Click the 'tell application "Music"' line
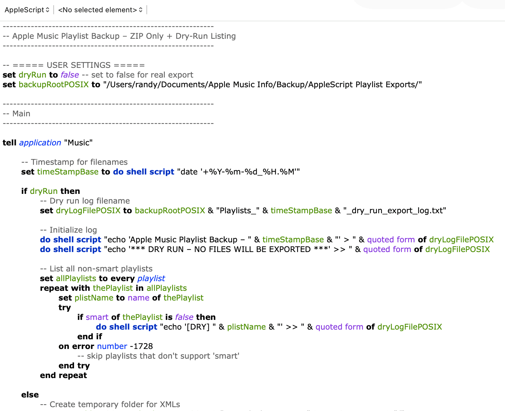The image size is (505, 411). pyautogui.click(x=48, y=142)
